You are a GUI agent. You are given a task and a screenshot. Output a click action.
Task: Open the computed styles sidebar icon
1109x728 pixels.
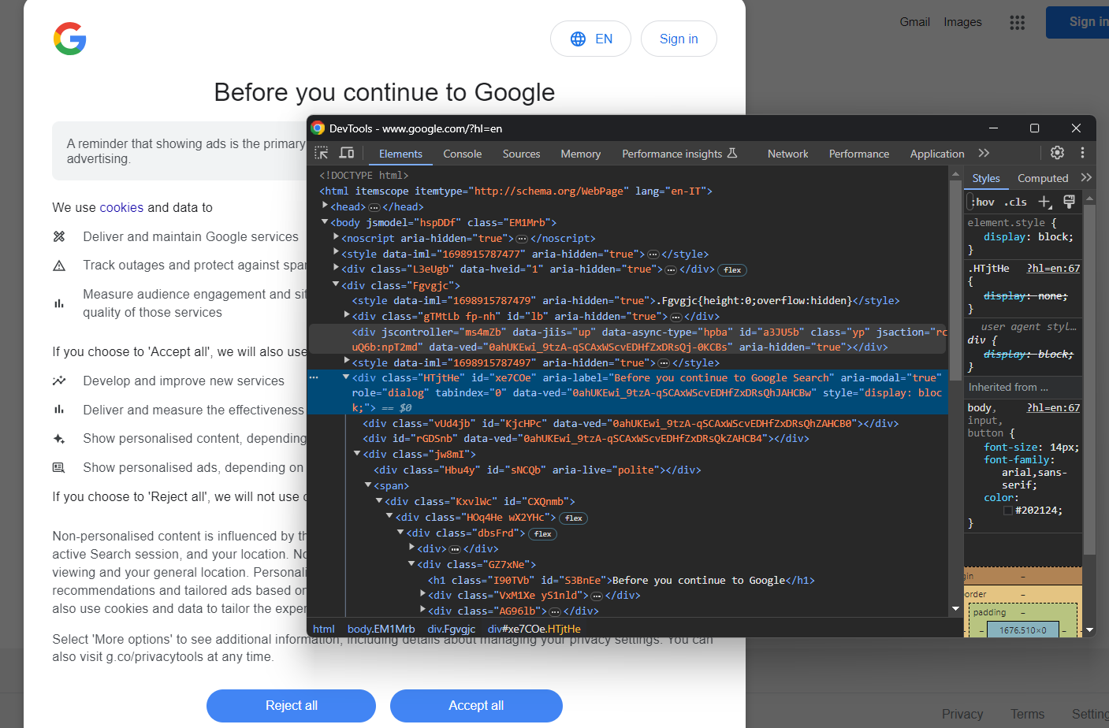(x=1069, y=202)
